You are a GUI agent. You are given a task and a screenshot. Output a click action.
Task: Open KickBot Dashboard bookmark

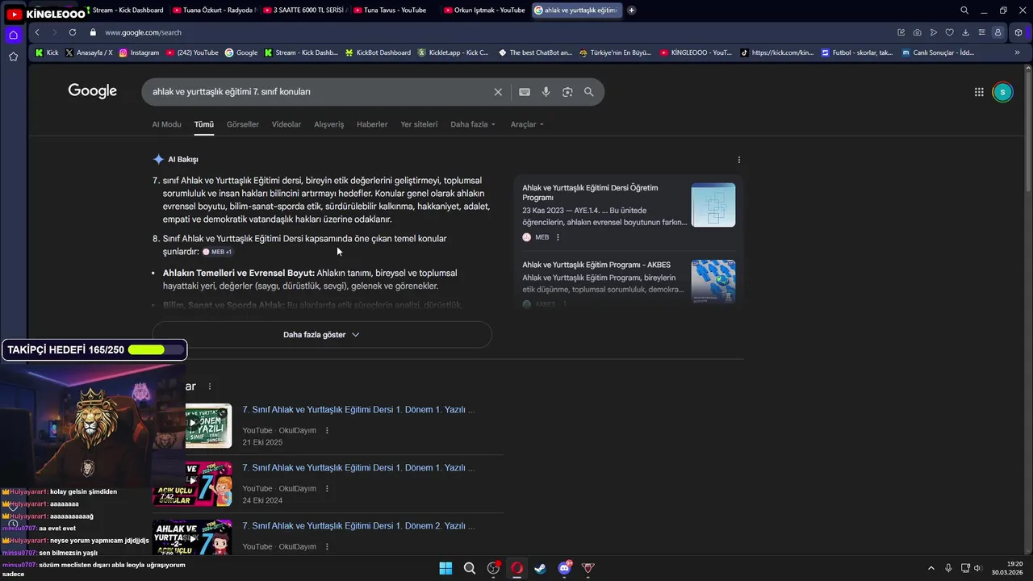coord(378,52)
